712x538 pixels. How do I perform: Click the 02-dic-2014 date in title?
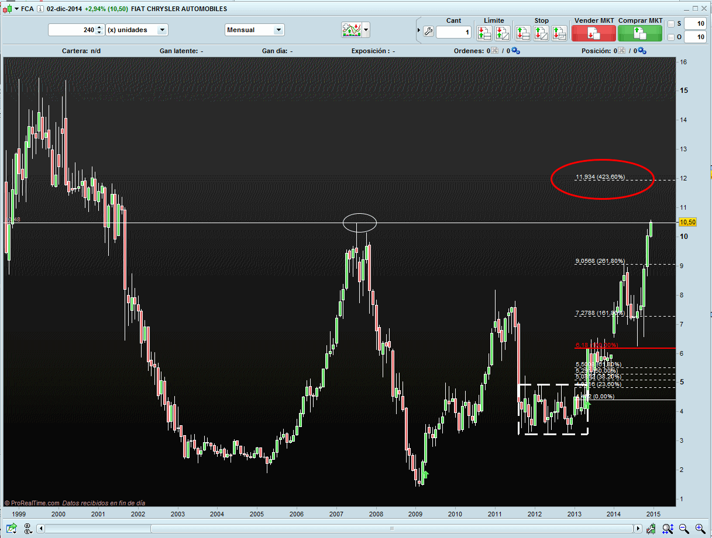64,9
